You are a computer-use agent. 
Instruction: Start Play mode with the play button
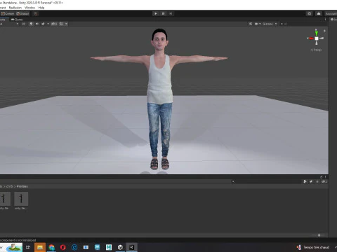(156, 13)
